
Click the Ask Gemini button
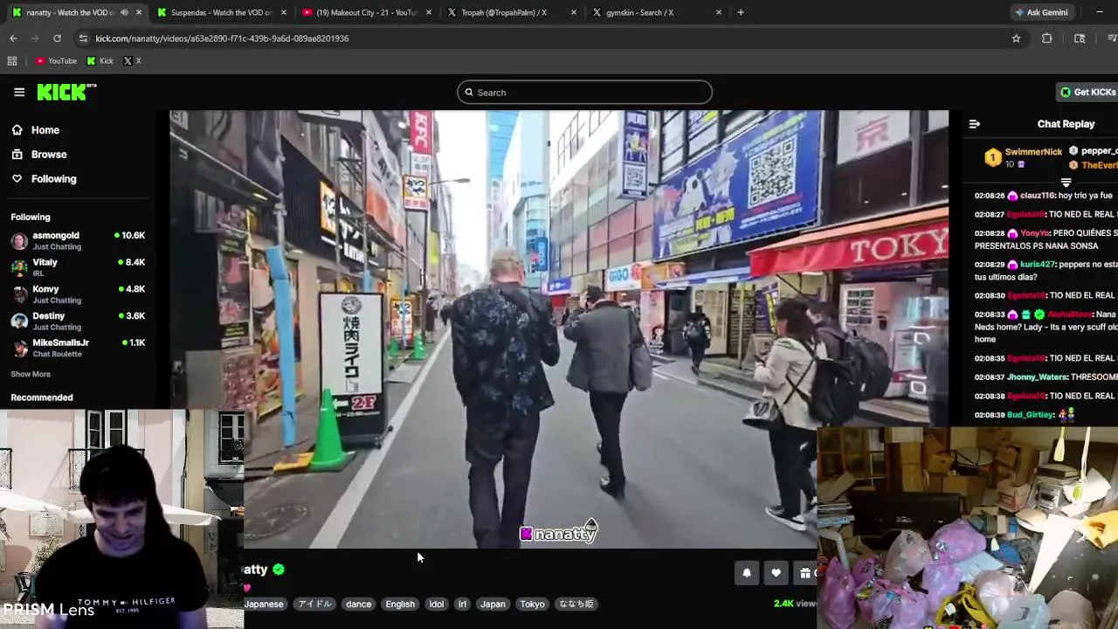tap(1041, 12)
